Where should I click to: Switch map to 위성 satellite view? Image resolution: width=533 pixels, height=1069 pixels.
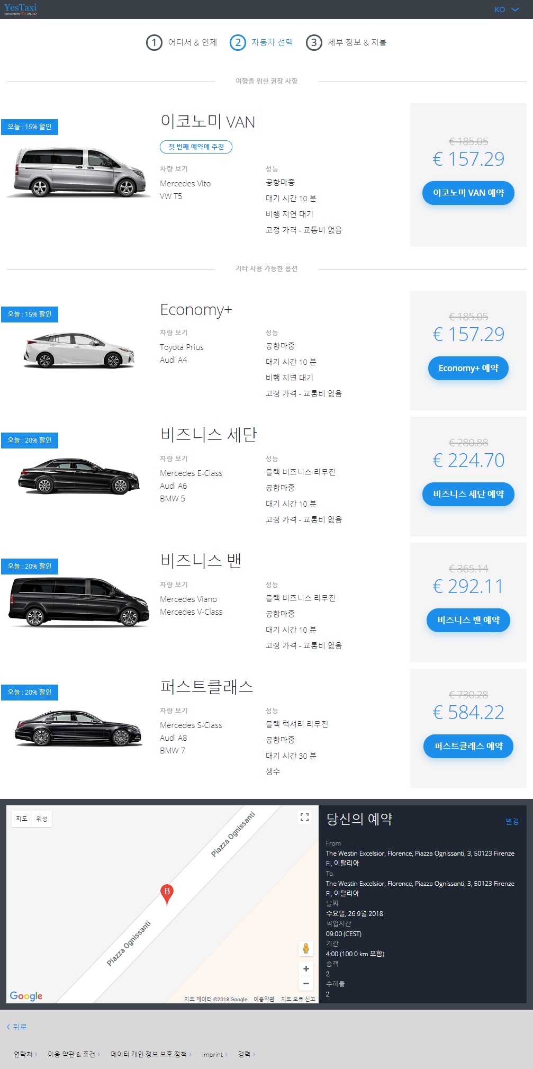tap(42, 819)
